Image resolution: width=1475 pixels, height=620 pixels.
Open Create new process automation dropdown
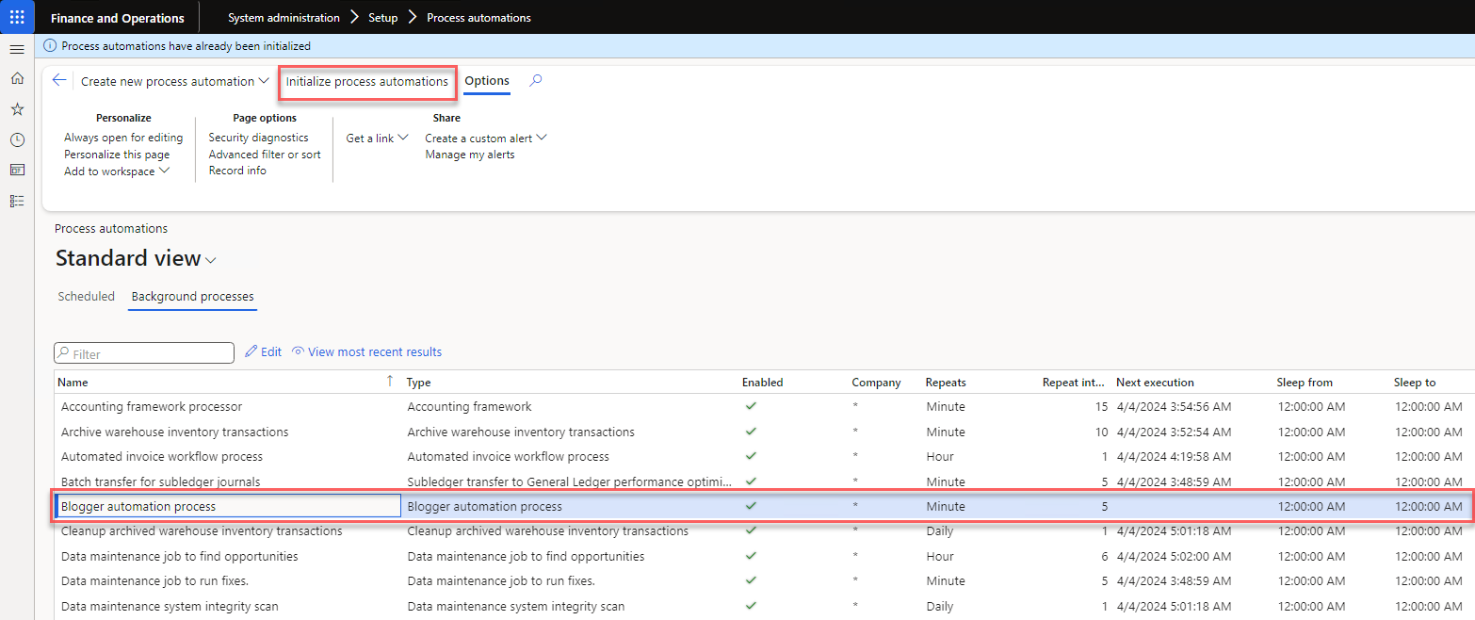coord(174,81)
